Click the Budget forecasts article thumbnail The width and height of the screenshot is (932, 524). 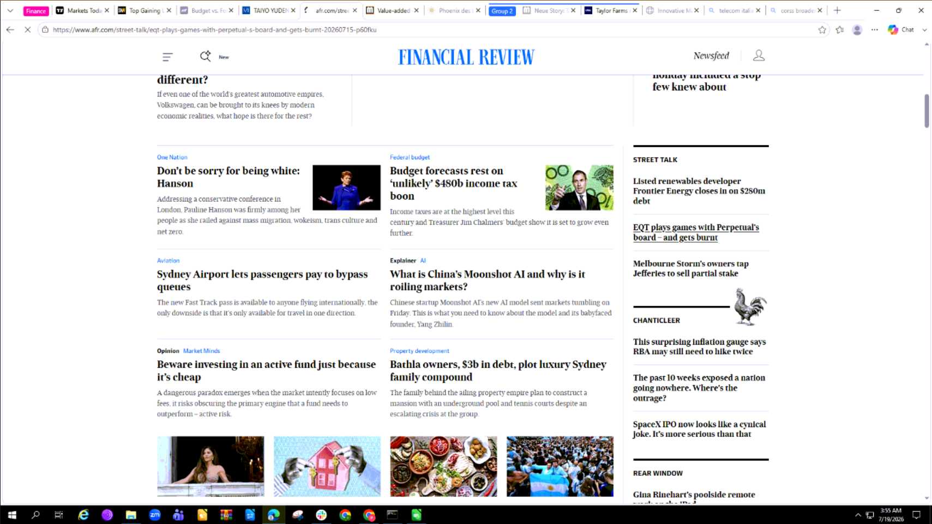[579, 188]
